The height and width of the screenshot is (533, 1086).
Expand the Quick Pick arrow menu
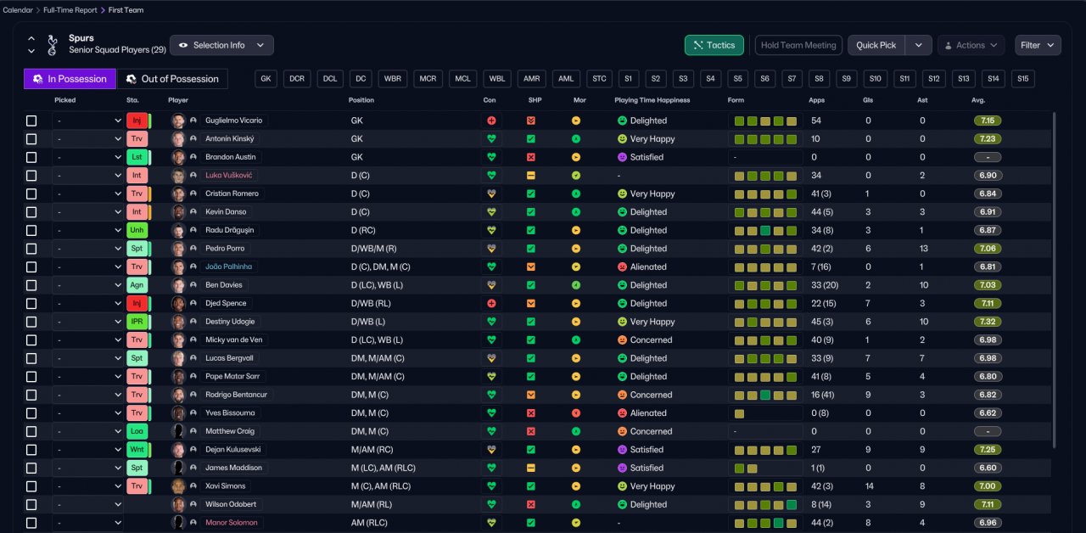pyautogui.click(x=918, y=45)
